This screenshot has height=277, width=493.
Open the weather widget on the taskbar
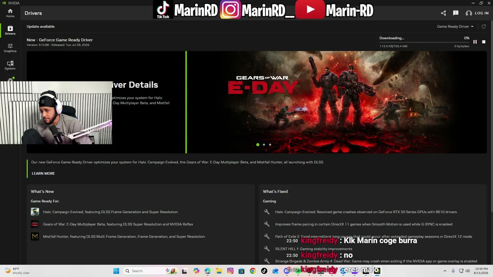pos(16,271)
